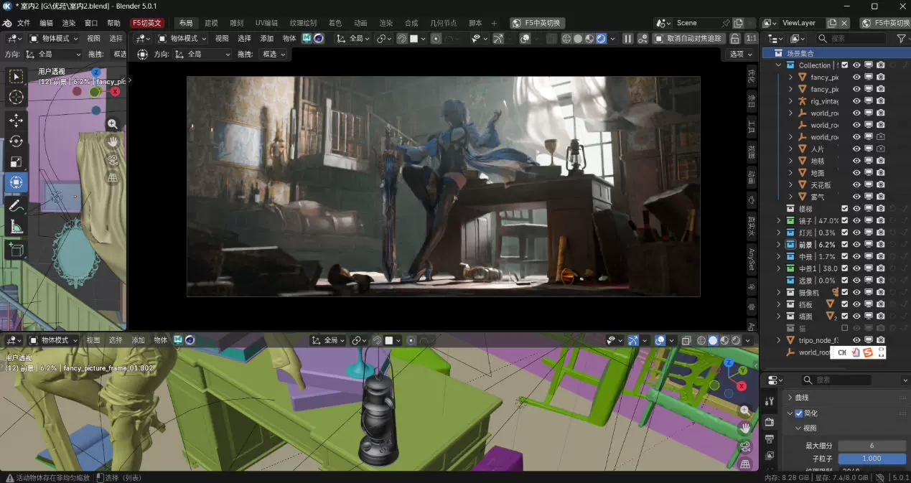This screenshot has width=911, height=483.
Task: Click the 1:1 button in viewport header
Action: (751, 39)
